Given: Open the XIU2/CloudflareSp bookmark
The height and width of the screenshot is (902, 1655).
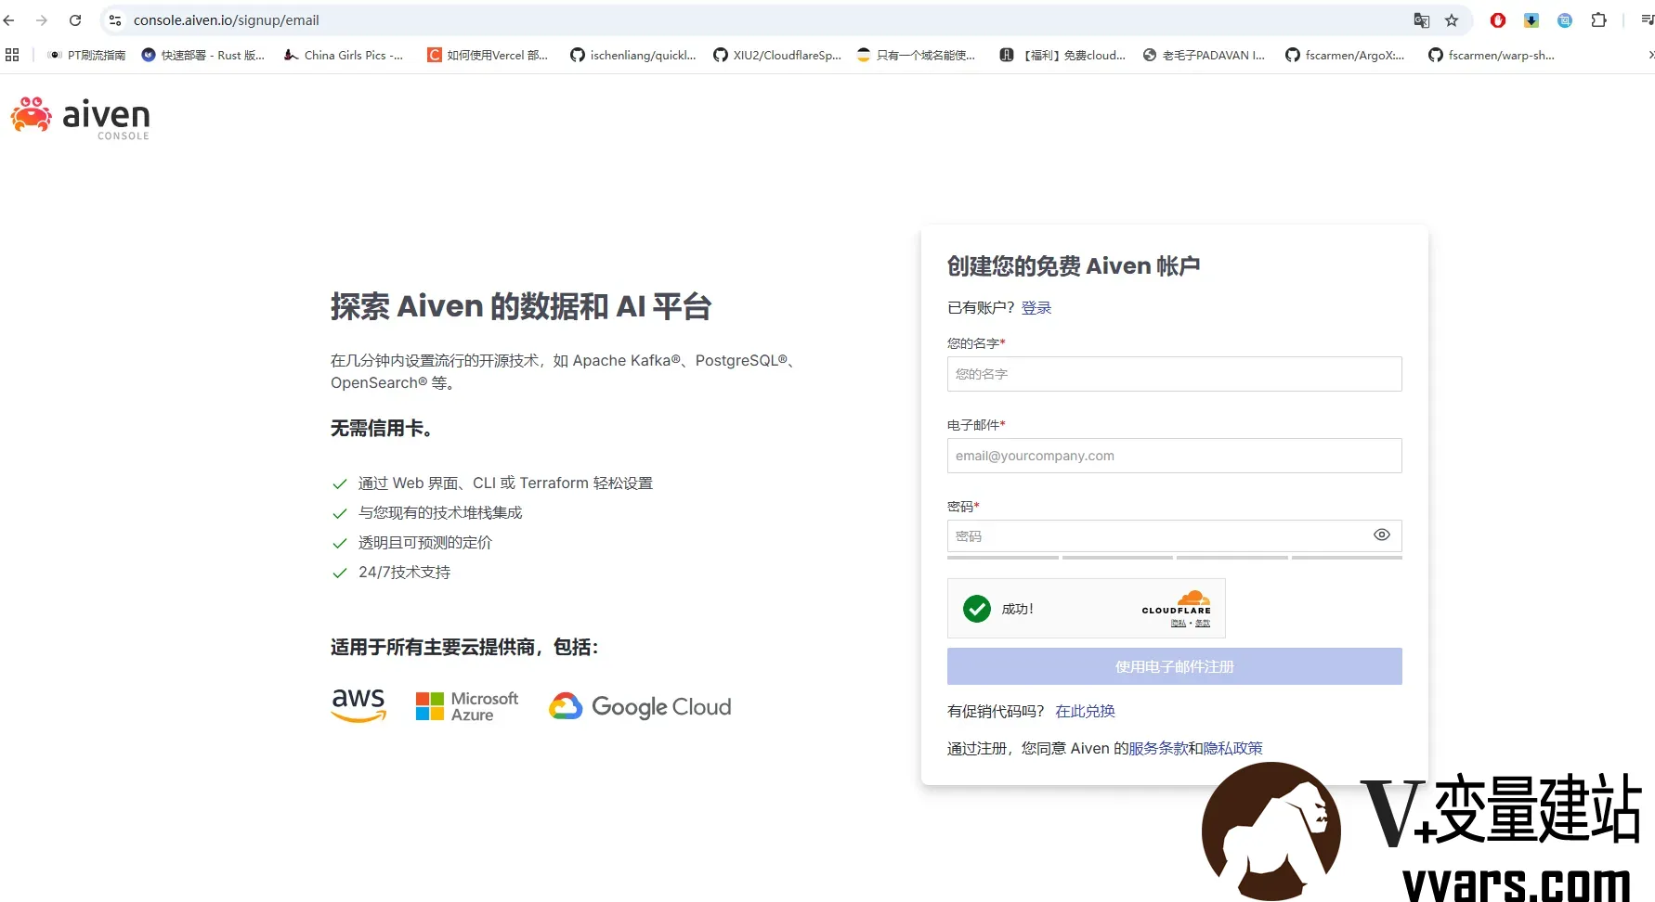Looking at the screenshot, I should click(x=777, y=55).
